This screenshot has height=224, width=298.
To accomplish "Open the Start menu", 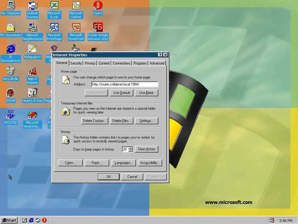I will point(9,220).
